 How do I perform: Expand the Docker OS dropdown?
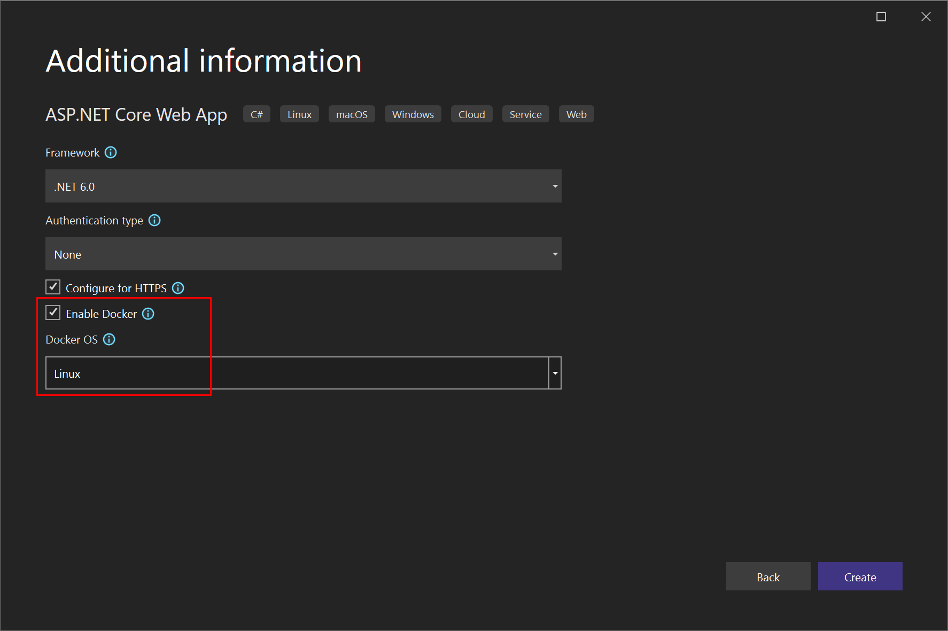tap(555, 372)
